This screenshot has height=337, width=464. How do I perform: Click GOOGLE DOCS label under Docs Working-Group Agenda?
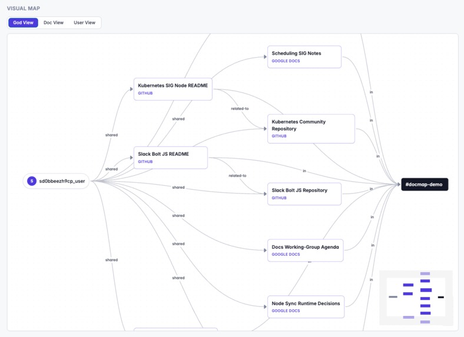(x=286, y=254)
